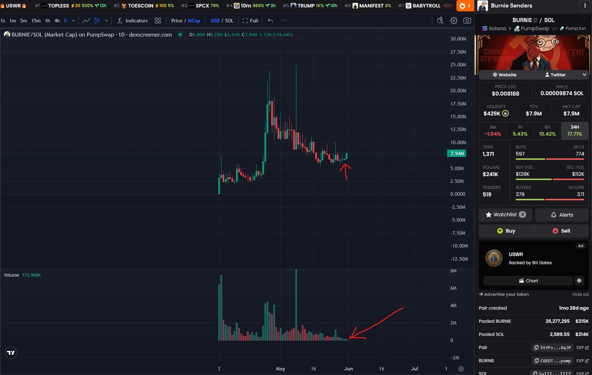Open TOESCOIN trending token
The width and height of the screenshot is (592, 375).
click(x=144, y=6)
